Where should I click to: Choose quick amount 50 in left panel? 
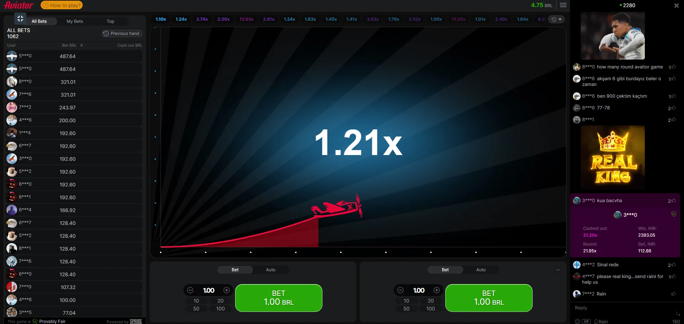pos(196,309)
